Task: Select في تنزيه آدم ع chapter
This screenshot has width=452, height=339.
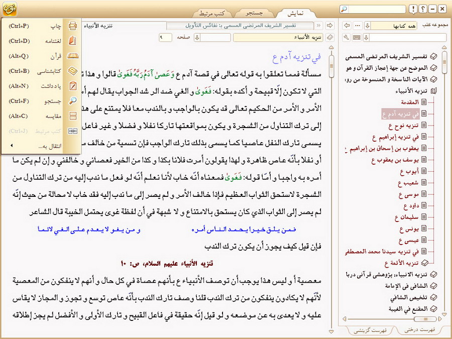Action: (401, 114)
